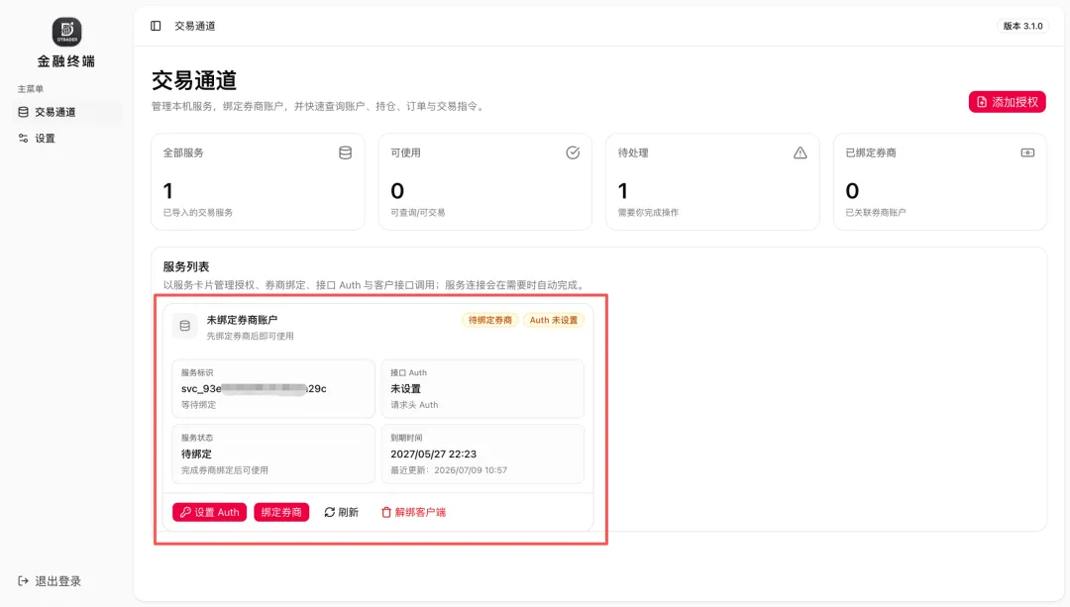Image resolution: width=1070 pixels, height=607 pixels.
Task: Click the warning triangle on 待处理 card
Action: pos(800,152)
